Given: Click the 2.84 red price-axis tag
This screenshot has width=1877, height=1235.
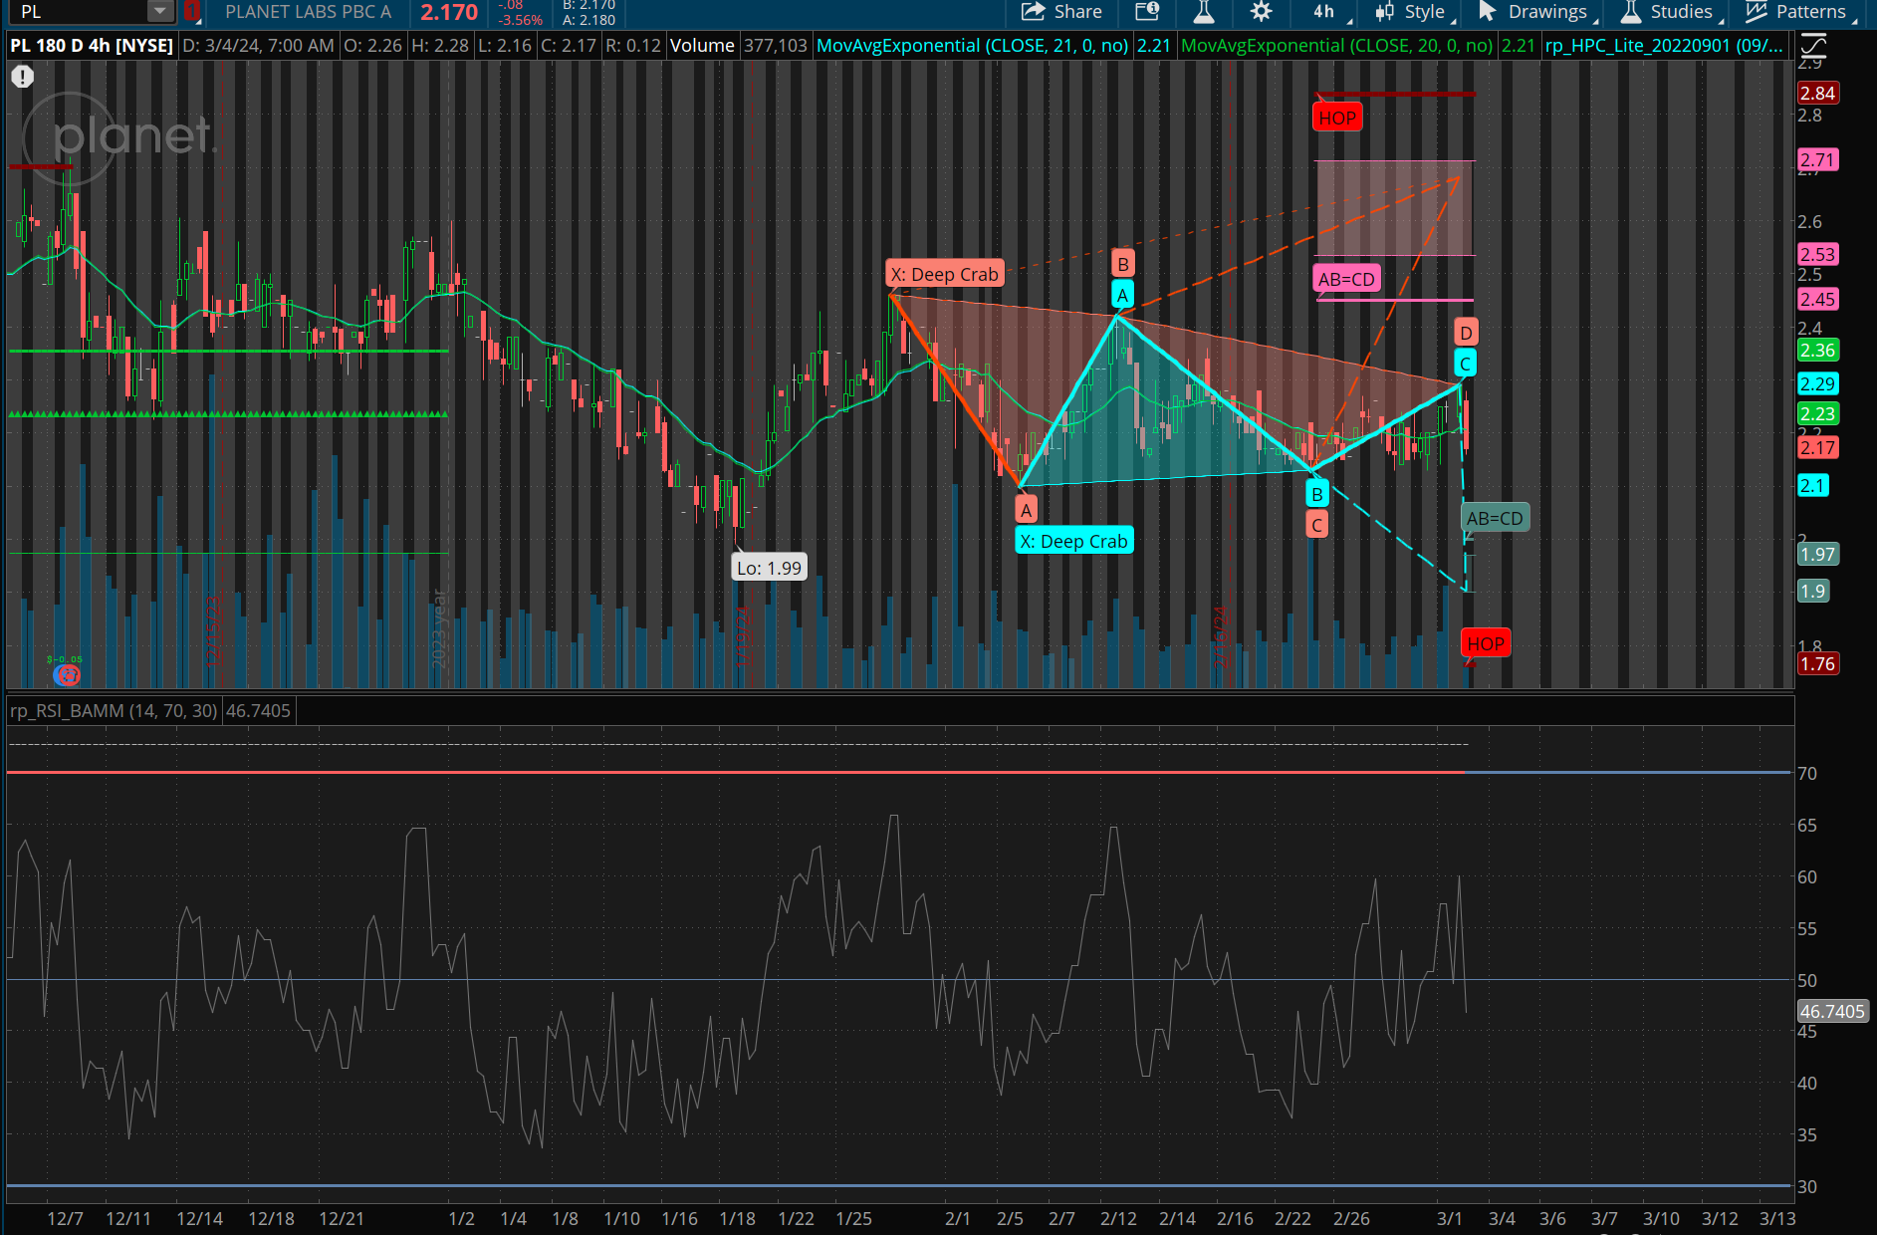Looking at the screenshot, I should pyautogui.click(x=1817, y=94).
